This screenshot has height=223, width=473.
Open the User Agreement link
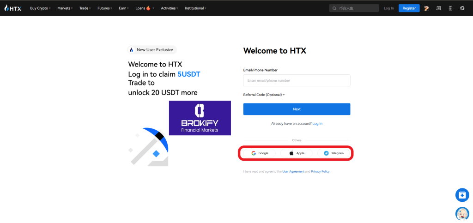tap(293, 171)
